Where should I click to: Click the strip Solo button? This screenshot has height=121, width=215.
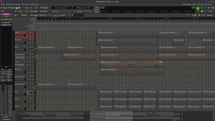[x=9, y=80]
